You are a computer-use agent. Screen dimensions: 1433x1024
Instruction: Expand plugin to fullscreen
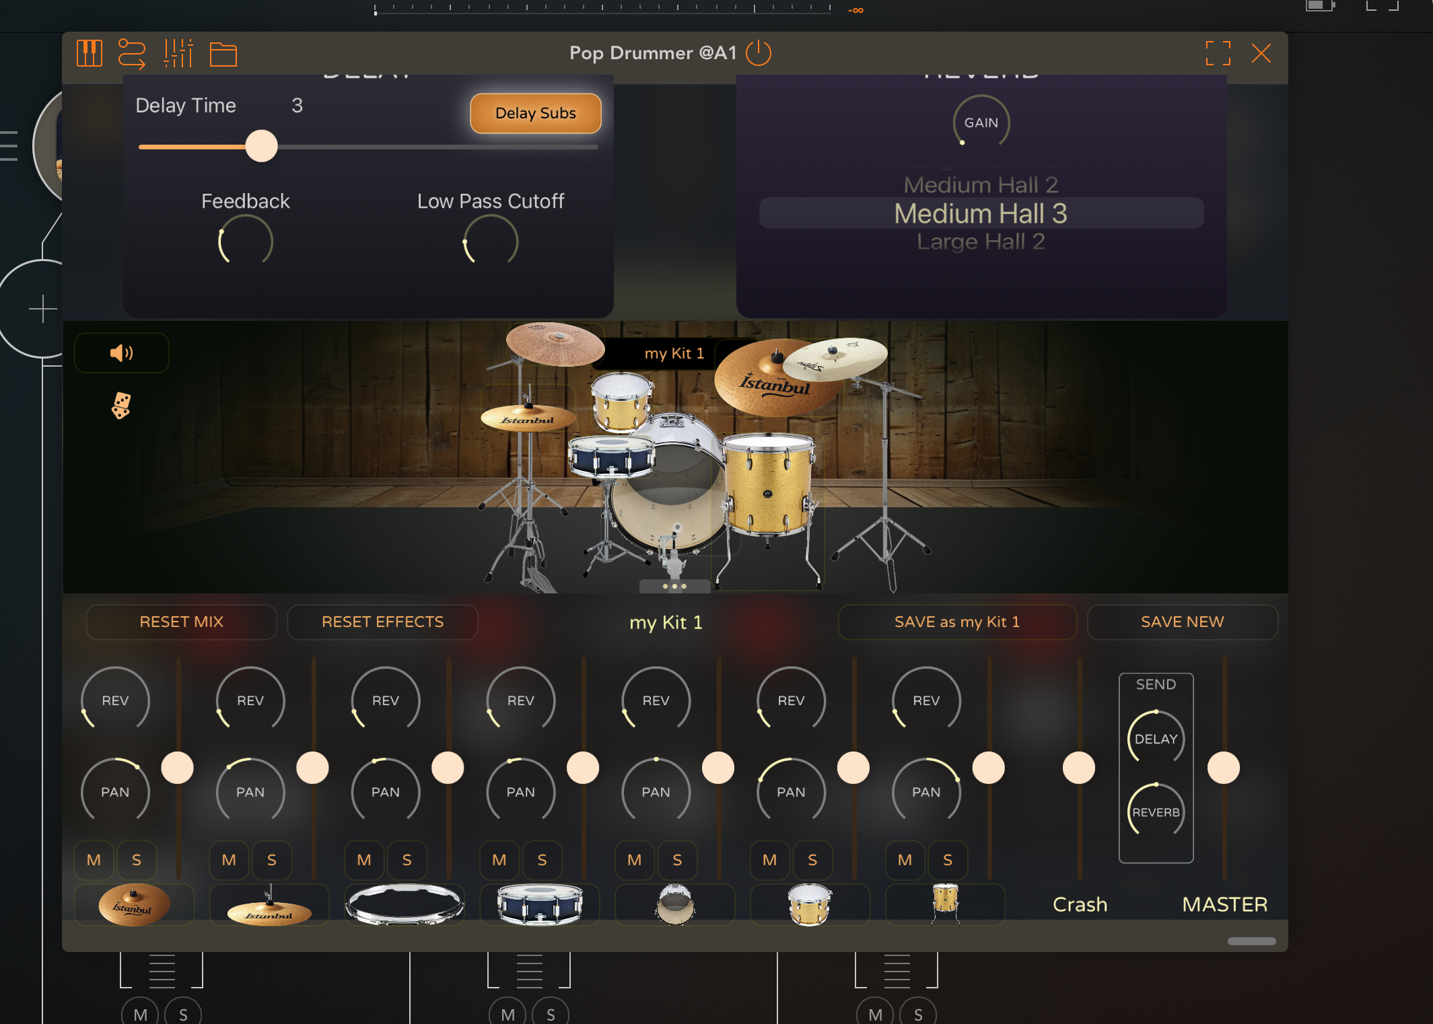[1218, 53]
